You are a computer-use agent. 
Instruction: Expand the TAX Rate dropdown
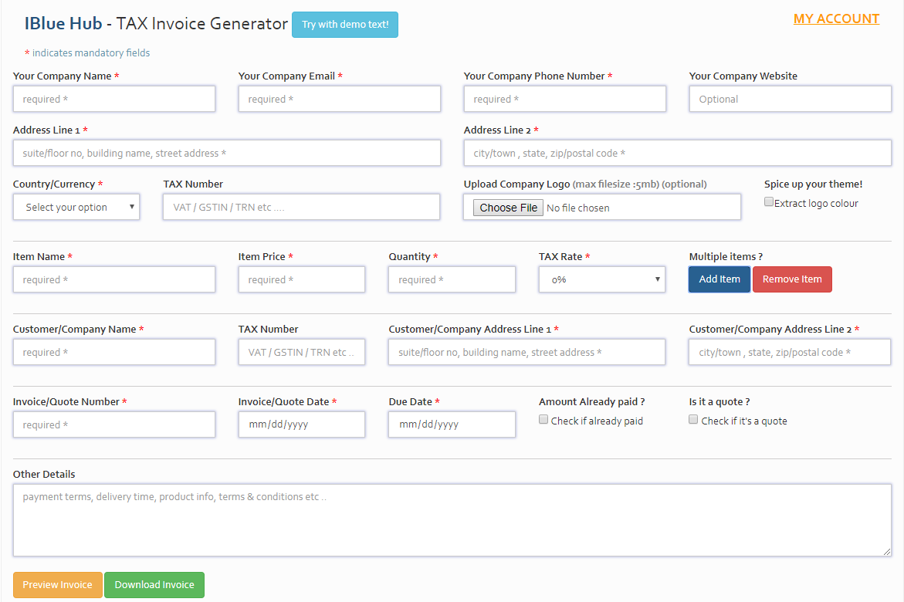(601, 279)
